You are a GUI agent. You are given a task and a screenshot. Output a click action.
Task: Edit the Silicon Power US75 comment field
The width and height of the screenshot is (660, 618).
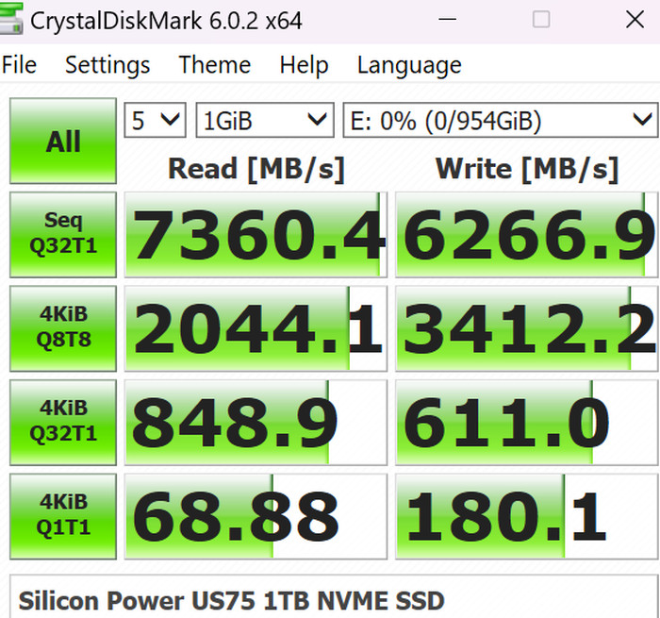(x=334, y=596)
